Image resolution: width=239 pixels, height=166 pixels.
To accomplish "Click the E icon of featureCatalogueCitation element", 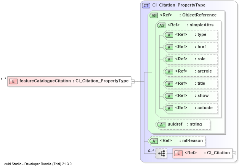I will pyautogui.click(x=13, y=81).
